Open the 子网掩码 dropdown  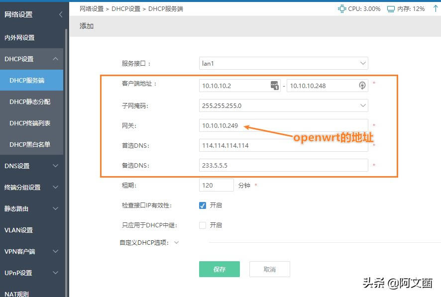pos(284,105)
